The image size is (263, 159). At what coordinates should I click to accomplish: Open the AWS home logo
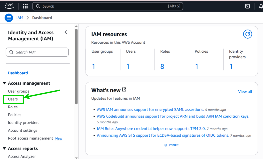click(9, 6)
